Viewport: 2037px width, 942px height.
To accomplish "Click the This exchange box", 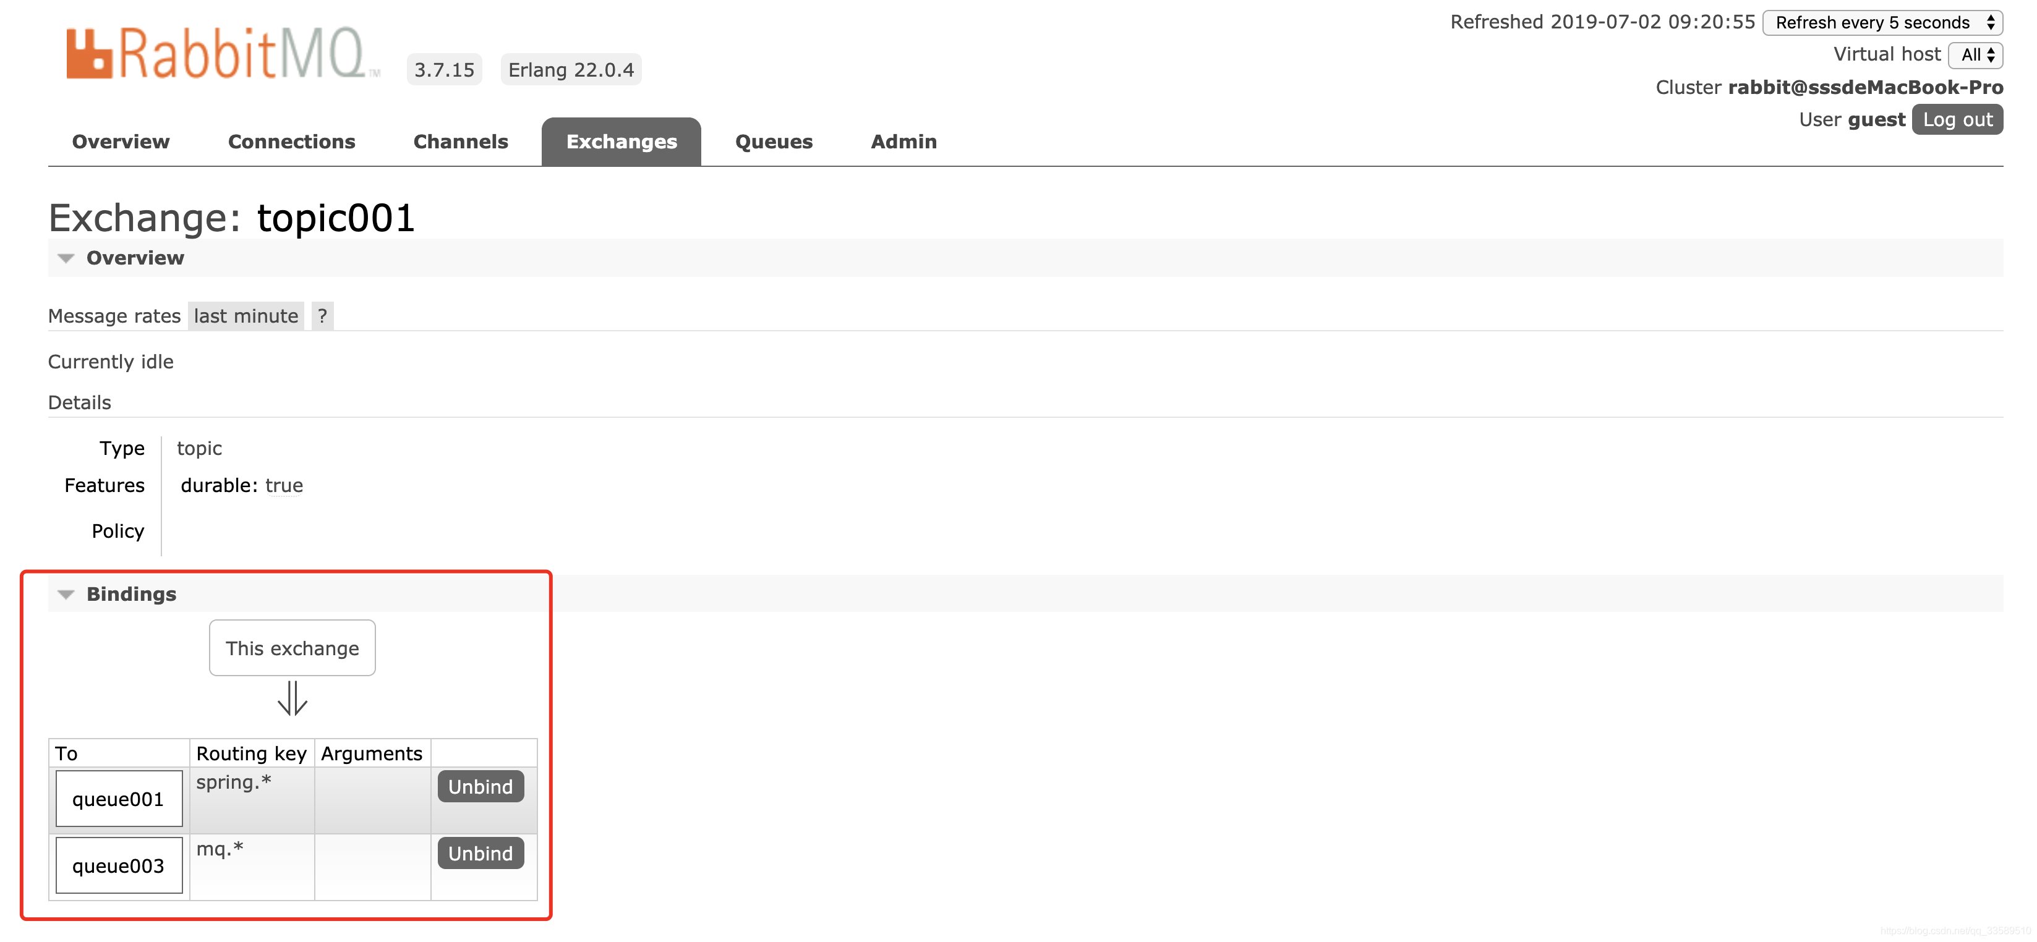I will [x=292, y=648].
